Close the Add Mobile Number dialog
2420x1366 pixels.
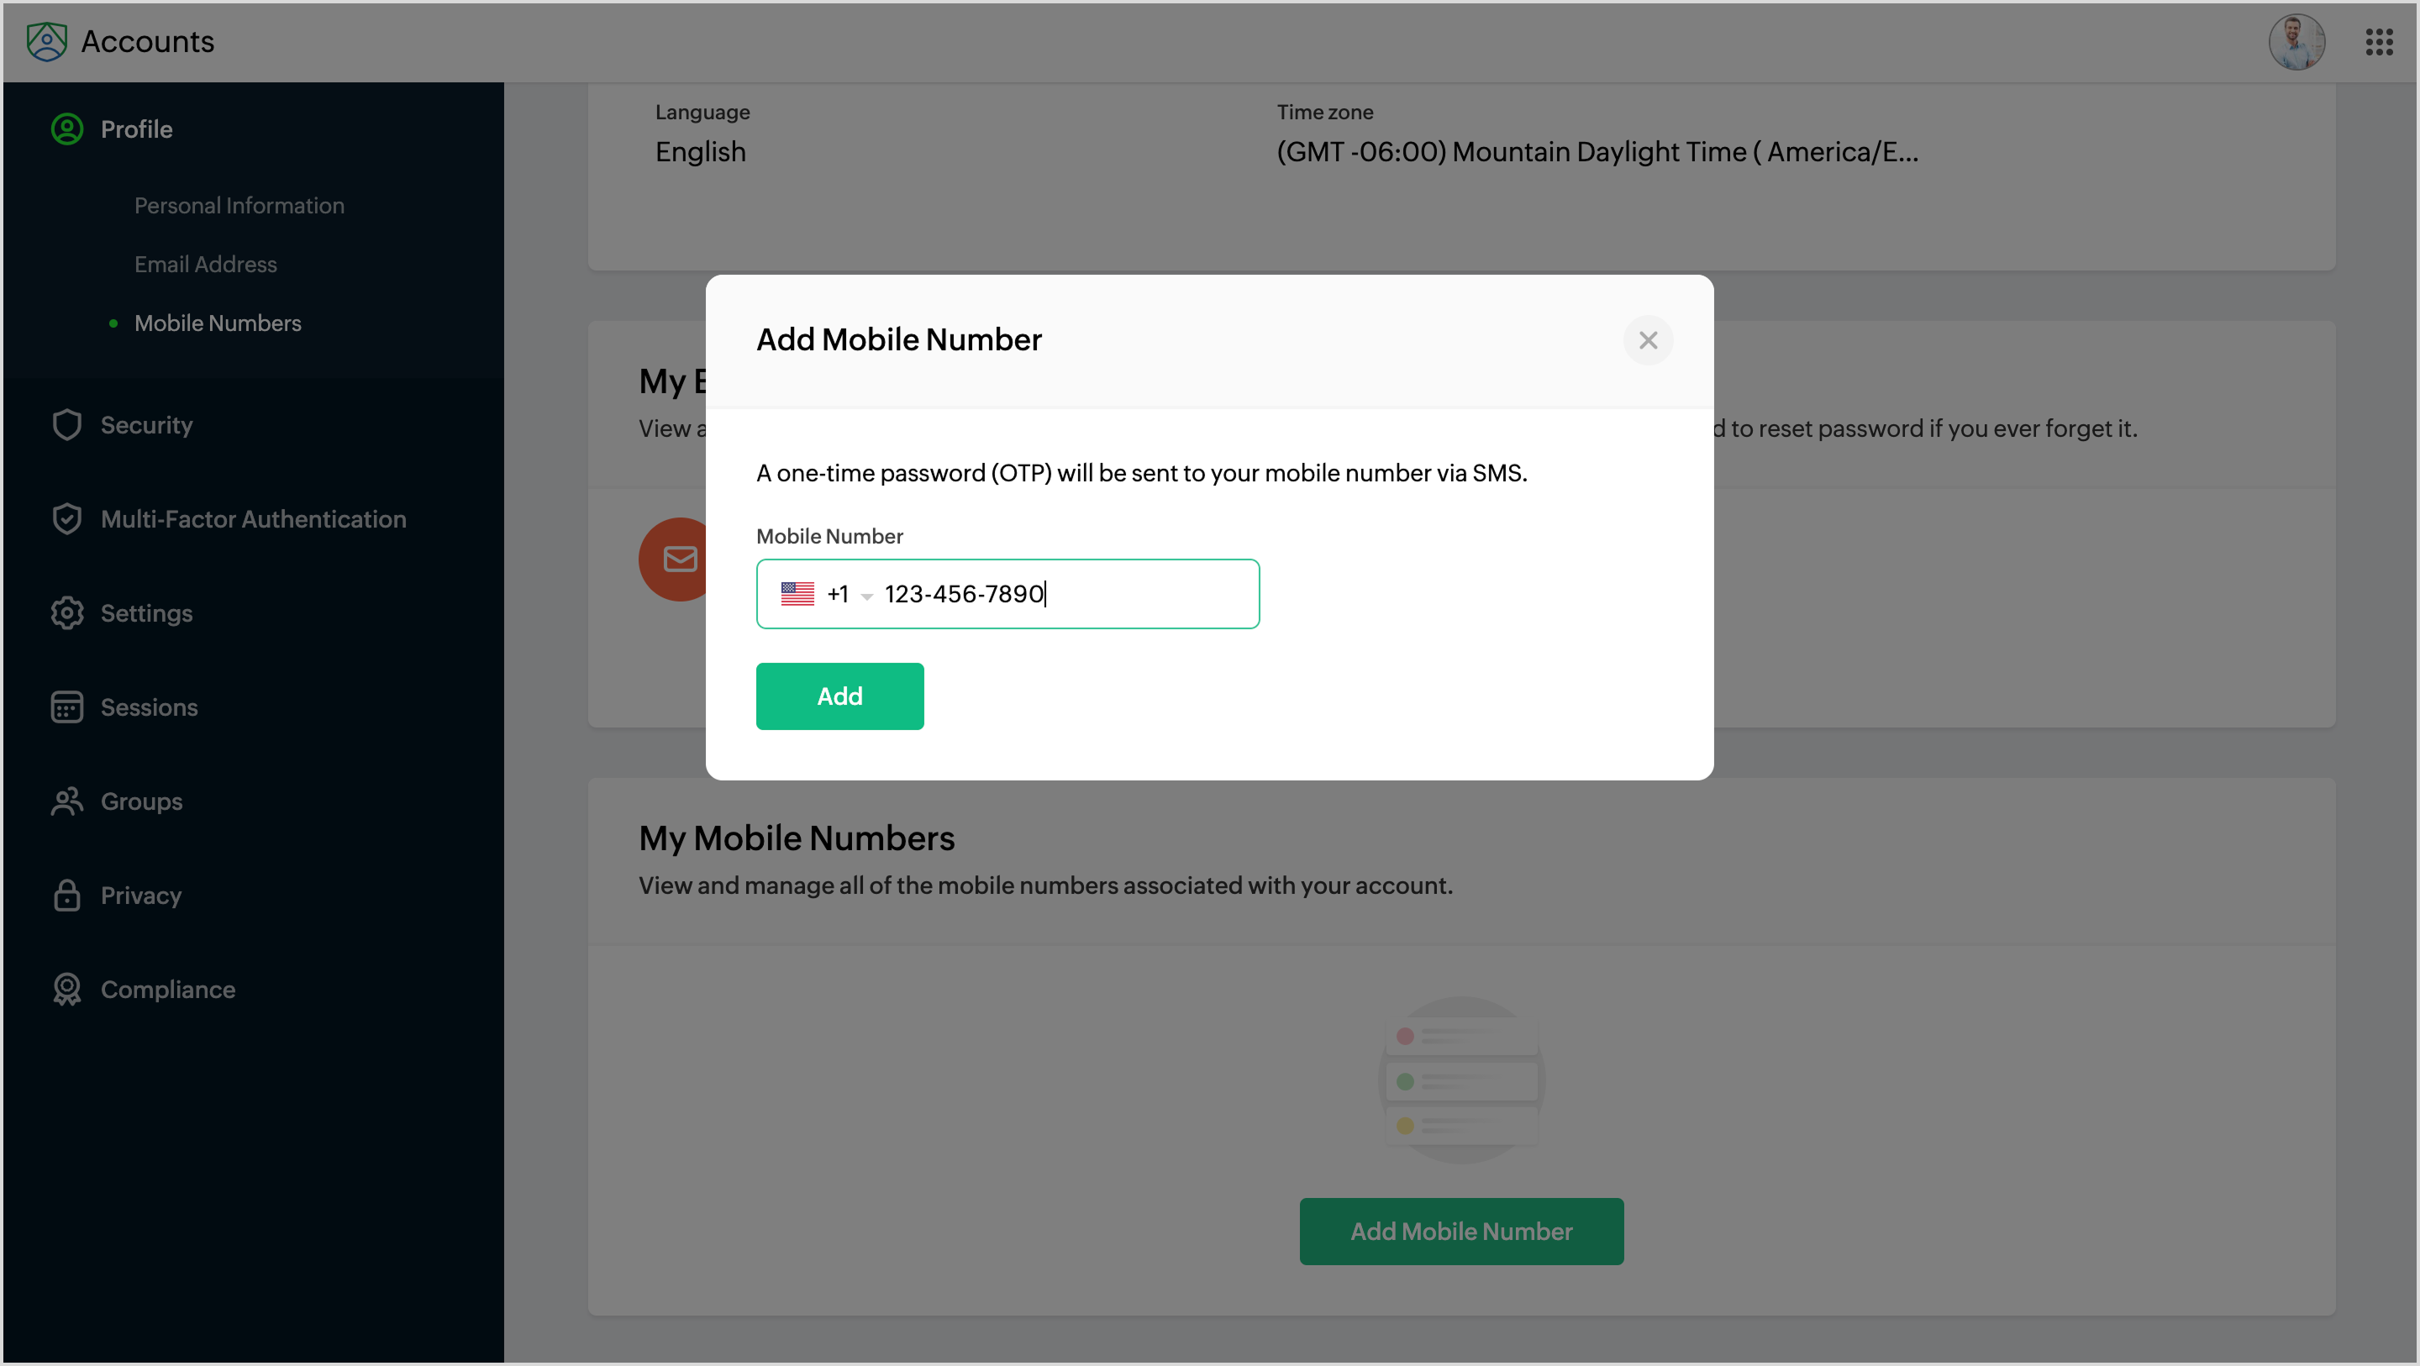coord(1648,340)
